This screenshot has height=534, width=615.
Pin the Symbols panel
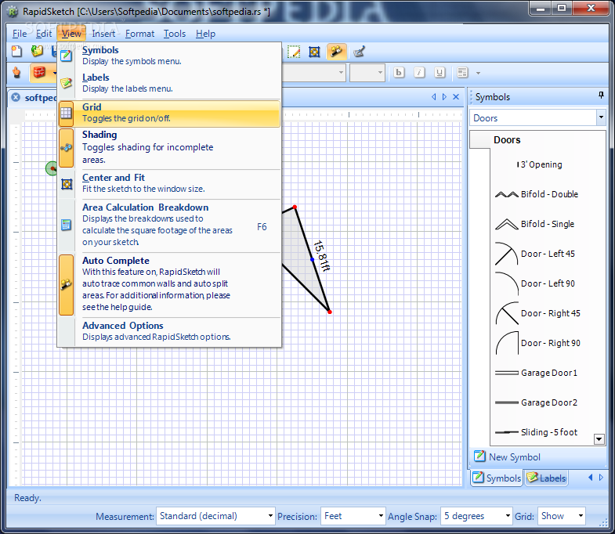pos(601,96)
